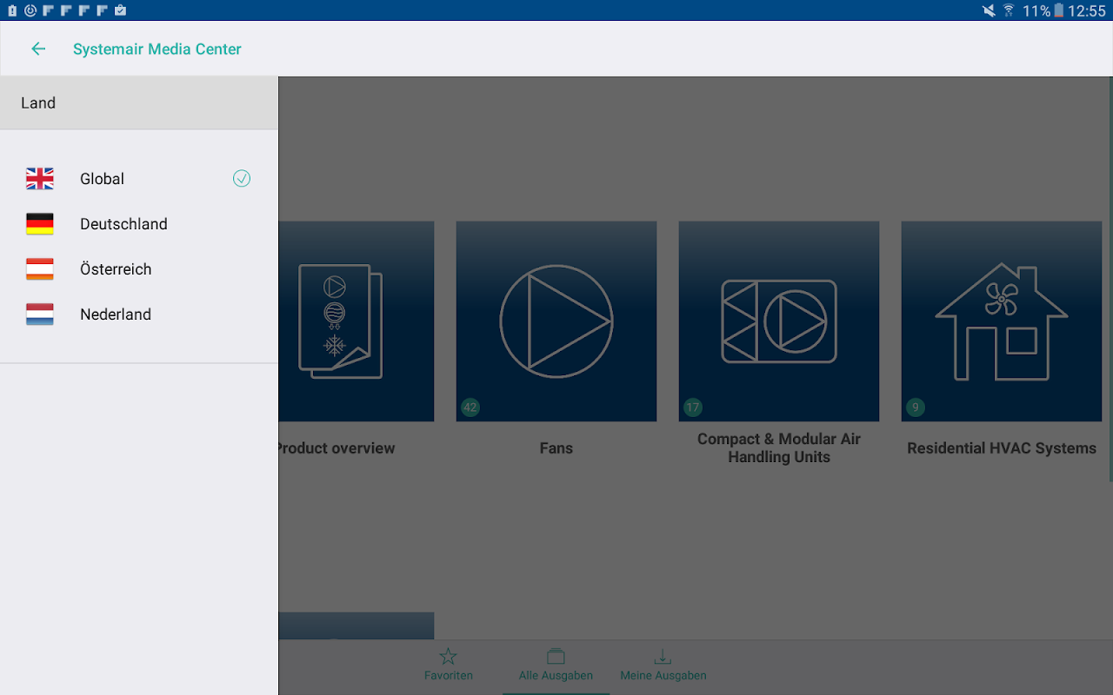Pick the Nederland label

[x=116, y=314]
